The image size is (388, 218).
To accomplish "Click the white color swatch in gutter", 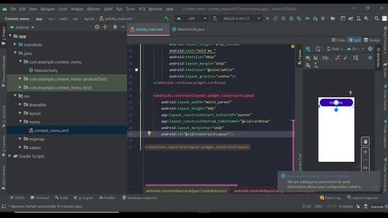I will [x=136, y=70].
